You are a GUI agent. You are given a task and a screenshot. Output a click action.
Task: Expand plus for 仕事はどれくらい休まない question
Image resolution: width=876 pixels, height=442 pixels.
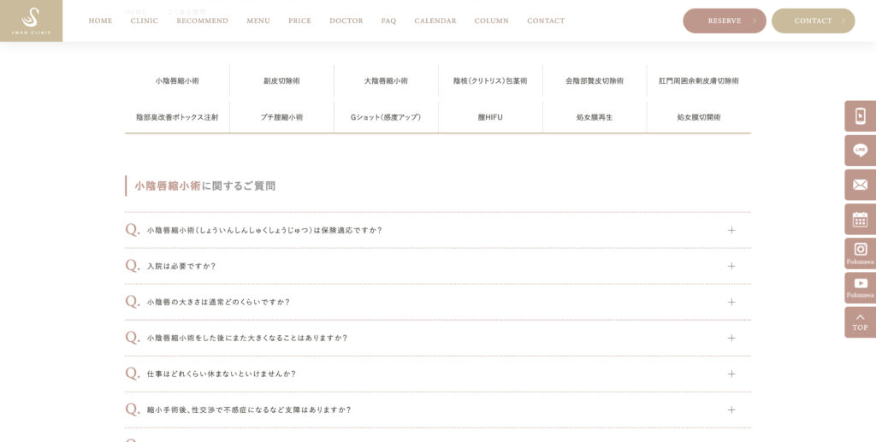click(x=731, y=374)
